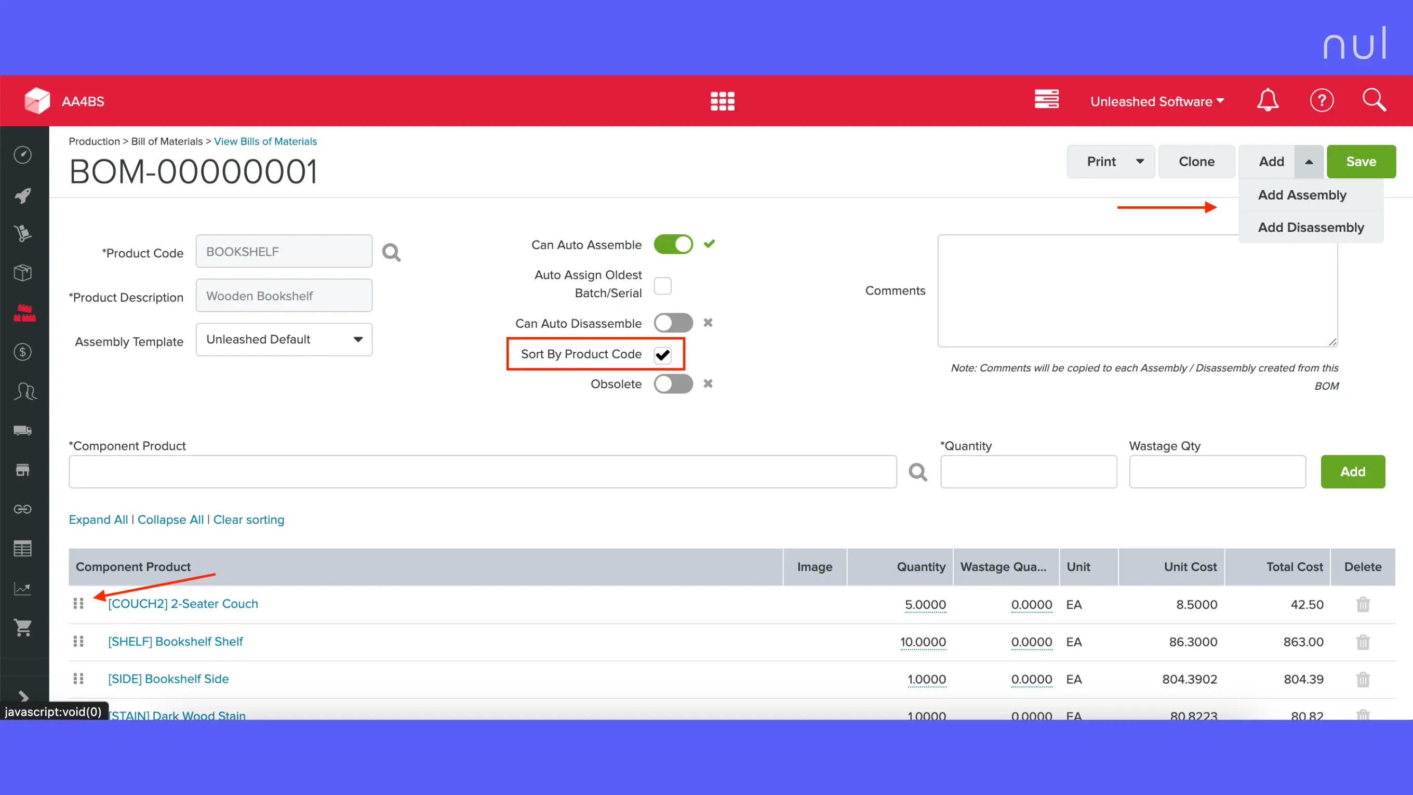Open the app grid launcher icon
The width and height of the screenshot is (1413, 795).
(x=723, y=101)
